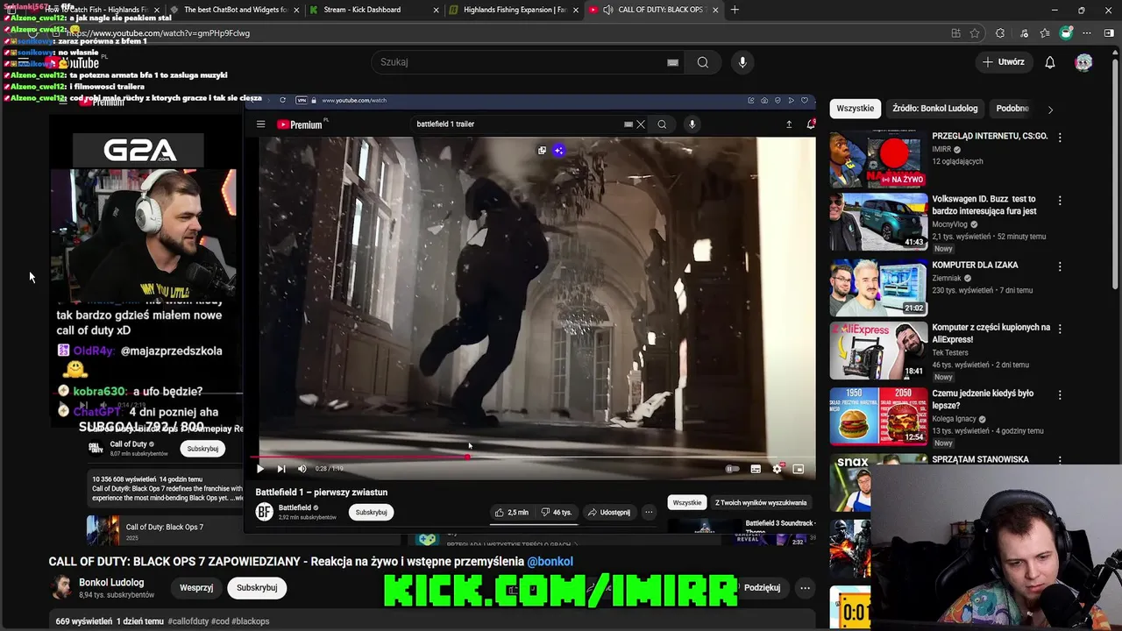This screenshot has width=1122, height=631.
Task: Open options for 'Czemu jedzenie kiedyś' recommendation
Action: pos(1060,394)
